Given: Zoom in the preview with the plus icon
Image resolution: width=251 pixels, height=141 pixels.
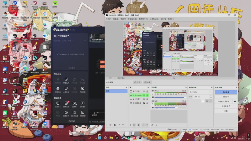Looking at the screenshot, I should (115, 78).
